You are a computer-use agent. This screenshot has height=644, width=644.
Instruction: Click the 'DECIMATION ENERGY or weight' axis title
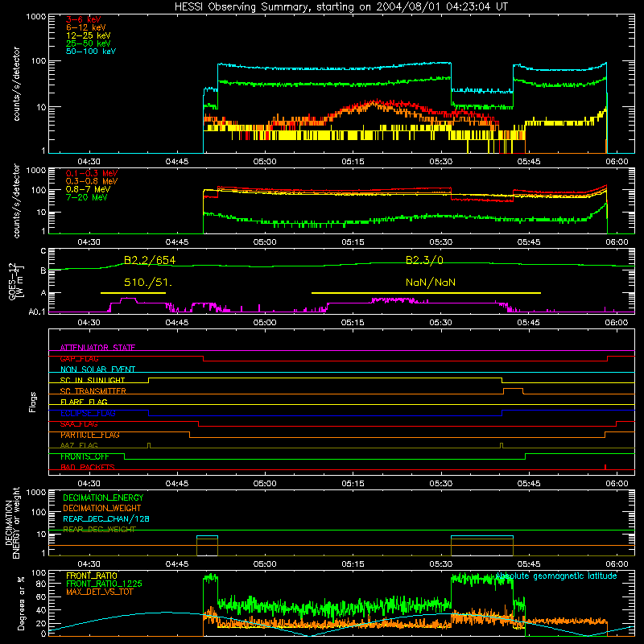click(12, 522)
